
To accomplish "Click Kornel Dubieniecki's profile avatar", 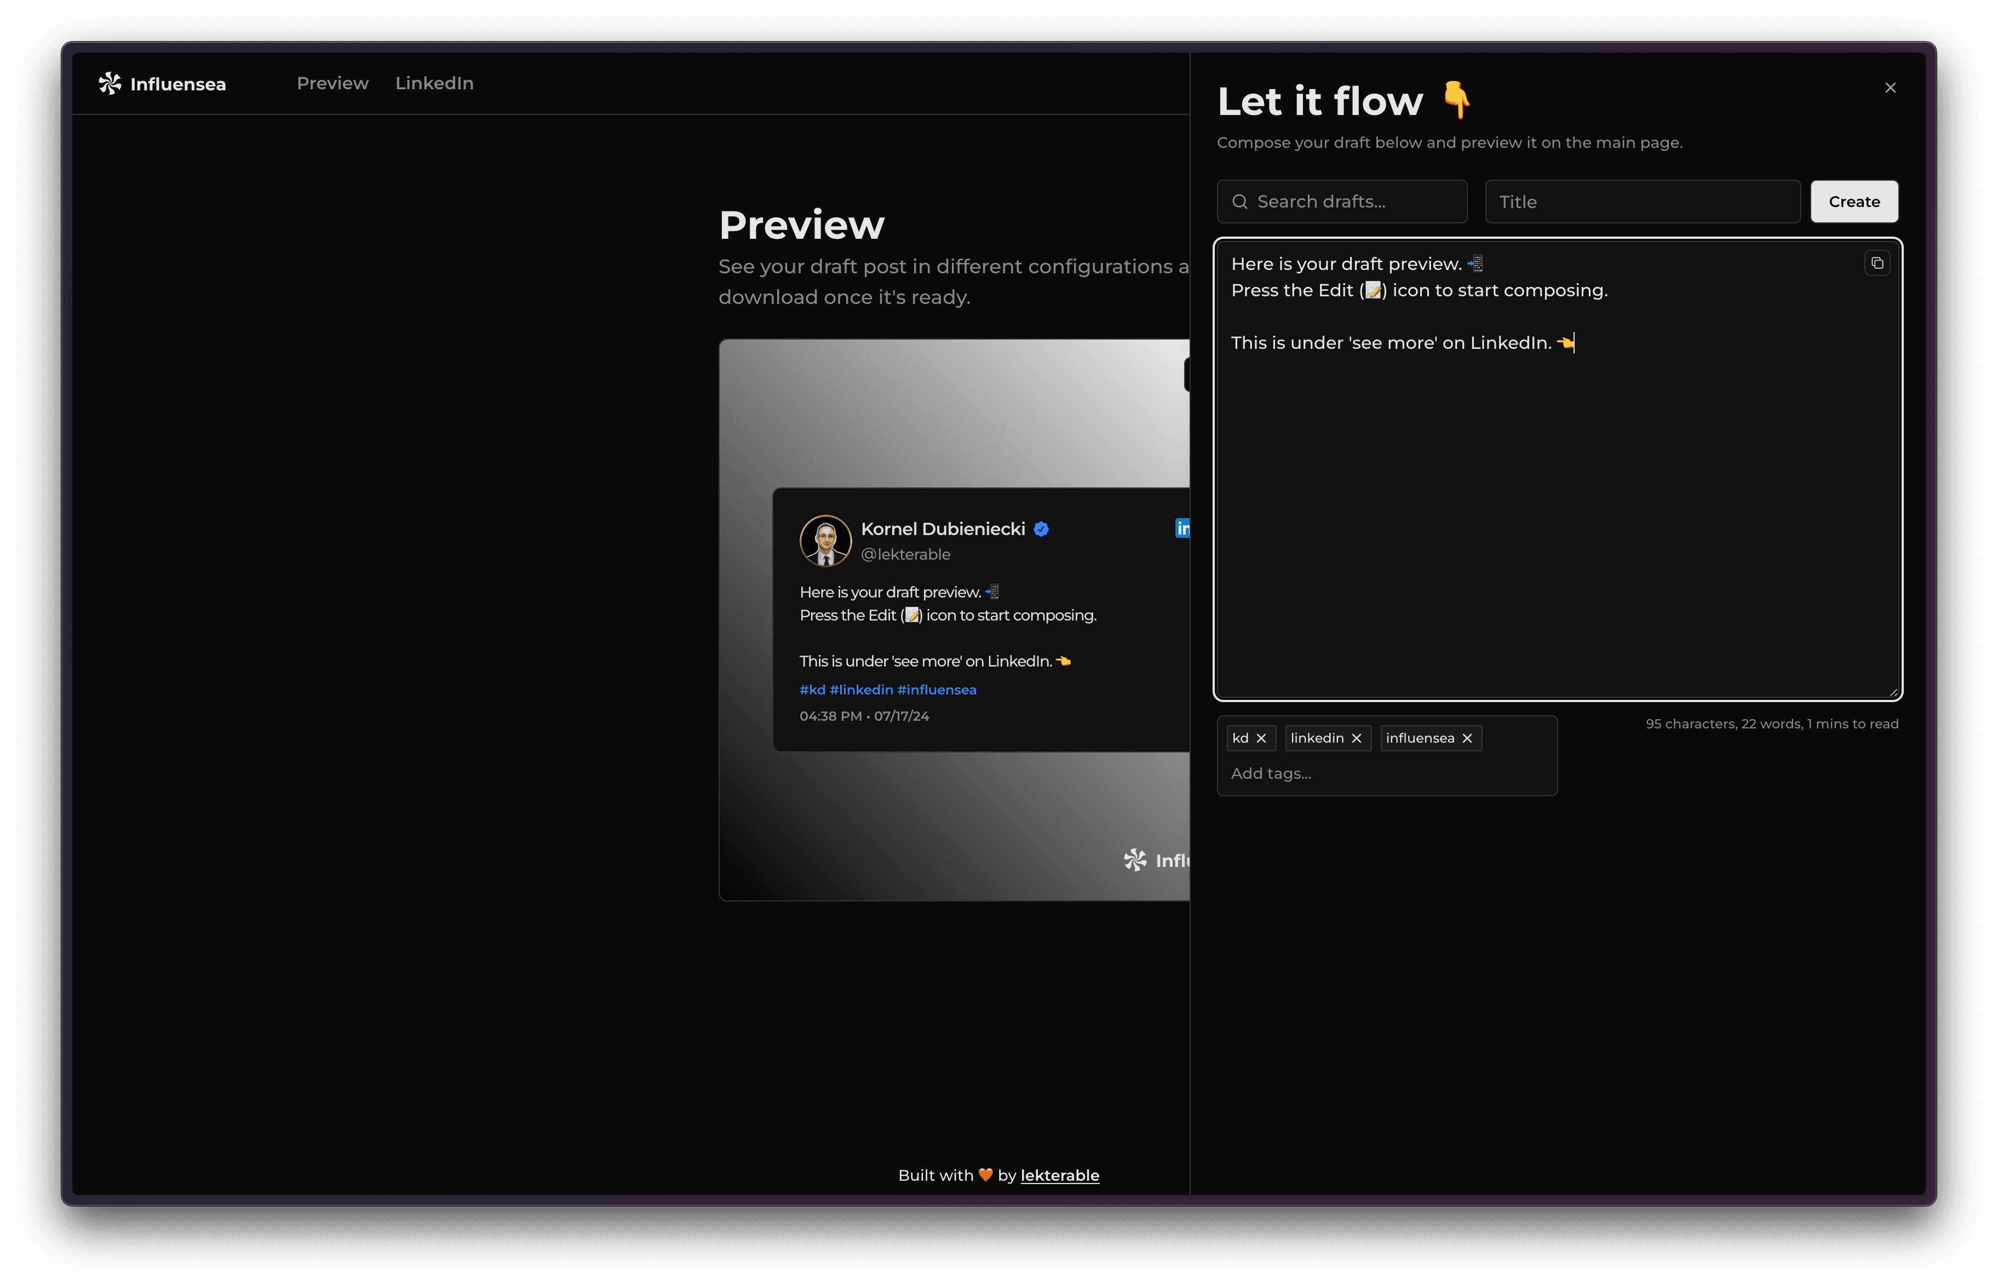I will coord(825,541).
